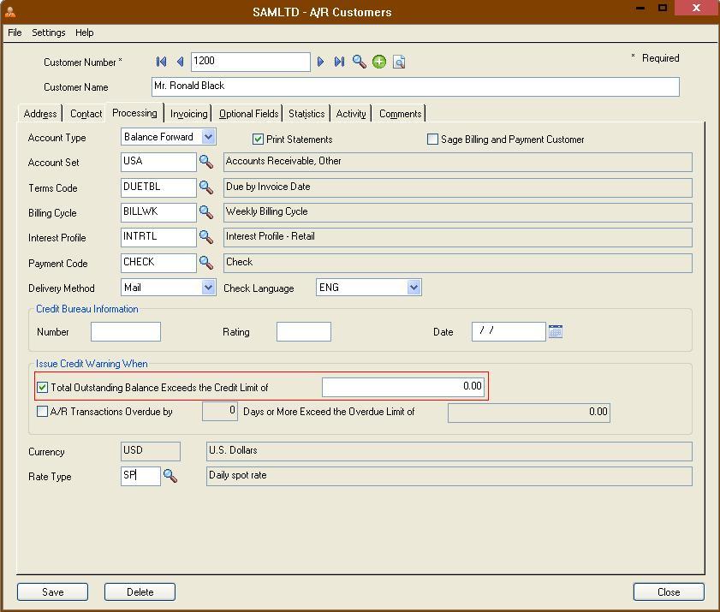Click the Save button
The image size is (720, 612).
[x=53, y=591]
